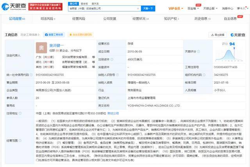
Task: Click the English name YOSHINOYA CHINA HOLDINGS CO.,LTD
Action: [x=154, y=105]
